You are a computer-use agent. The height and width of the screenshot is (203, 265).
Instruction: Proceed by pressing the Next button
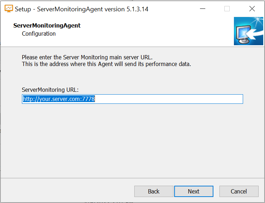[x=194, y=191]
